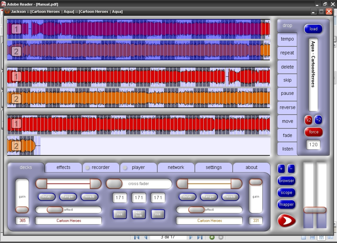Viewport: 337px width, 243px height.
Task: Toggle right deck delay effect
Action: coord(187,197)
